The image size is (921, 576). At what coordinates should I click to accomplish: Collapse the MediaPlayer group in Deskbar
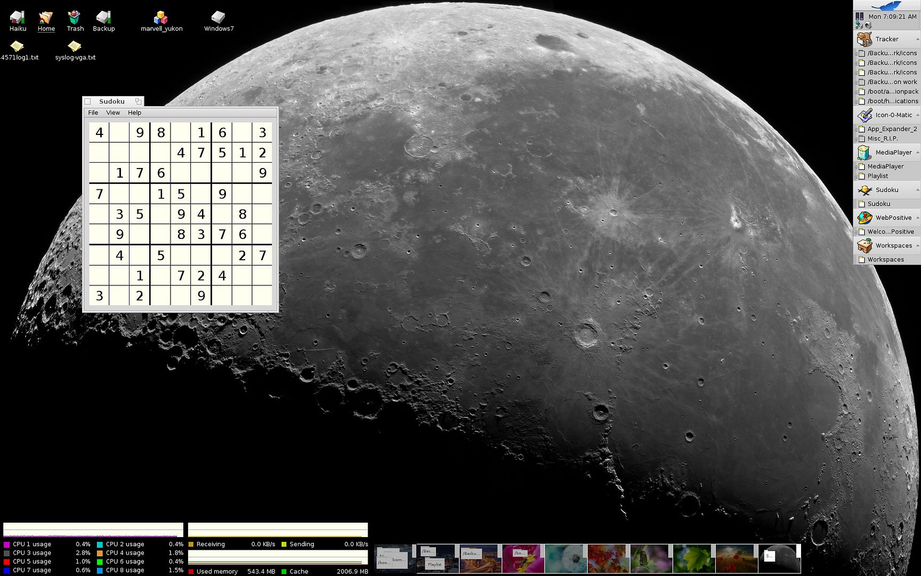917,153
